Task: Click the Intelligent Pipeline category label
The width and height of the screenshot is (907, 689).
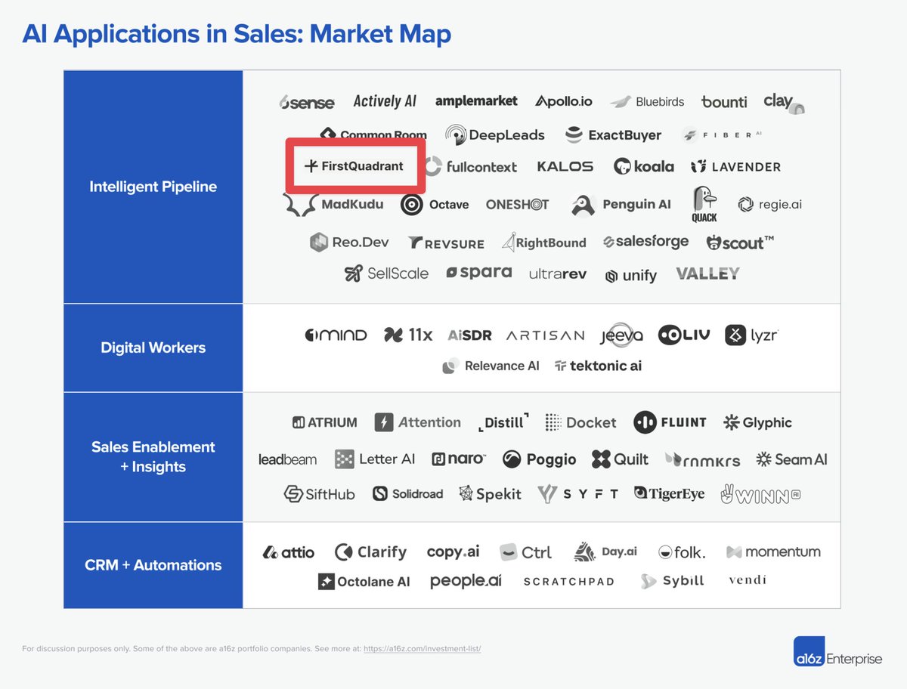Action: (153, 187)
